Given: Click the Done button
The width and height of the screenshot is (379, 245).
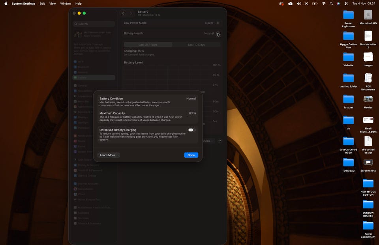Looking at the screenshot, I should click(191, 155).
